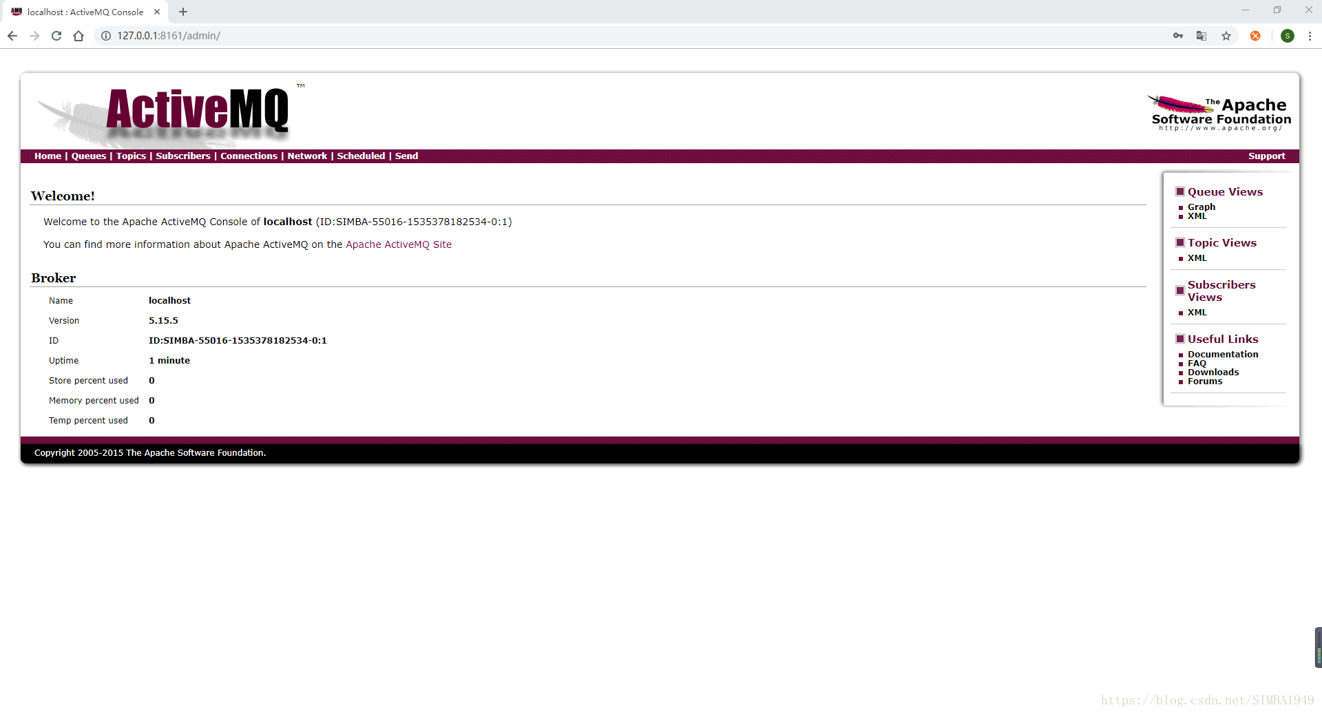Viewport: 1322px width, 714px height.
Task: Click the Apache Software Foundation logo
Action: (x=1219, y=113)
